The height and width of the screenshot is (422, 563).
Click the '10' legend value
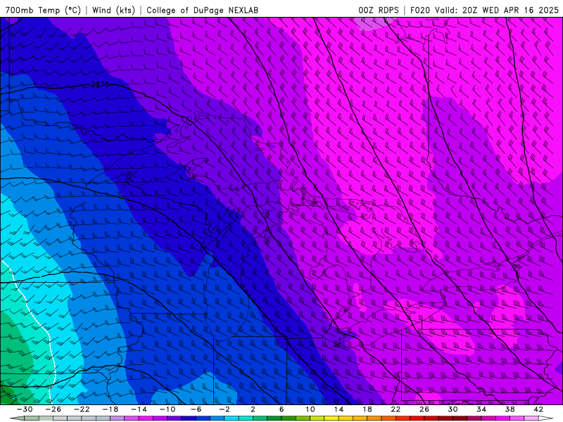point(310,409)
